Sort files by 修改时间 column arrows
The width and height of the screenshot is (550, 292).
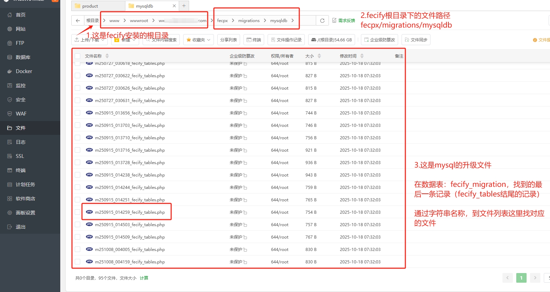click(x=362, y=56)
